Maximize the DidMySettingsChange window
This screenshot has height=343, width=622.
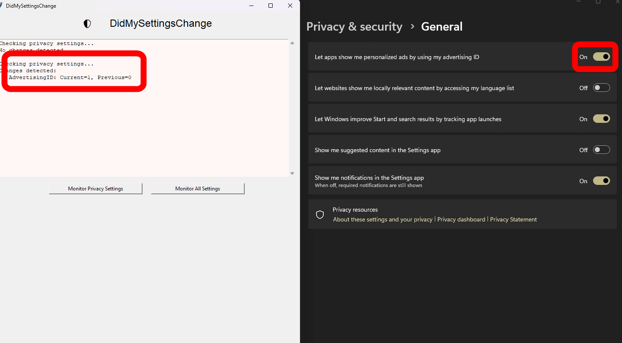271,6
